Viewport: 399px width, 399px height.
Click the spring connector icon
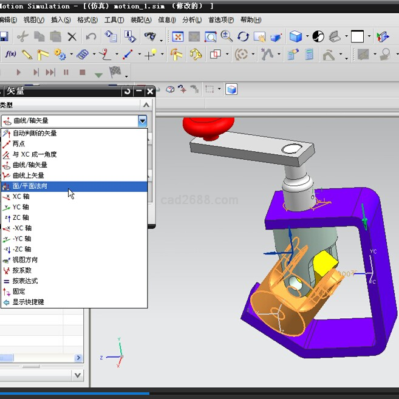point(83,55)
